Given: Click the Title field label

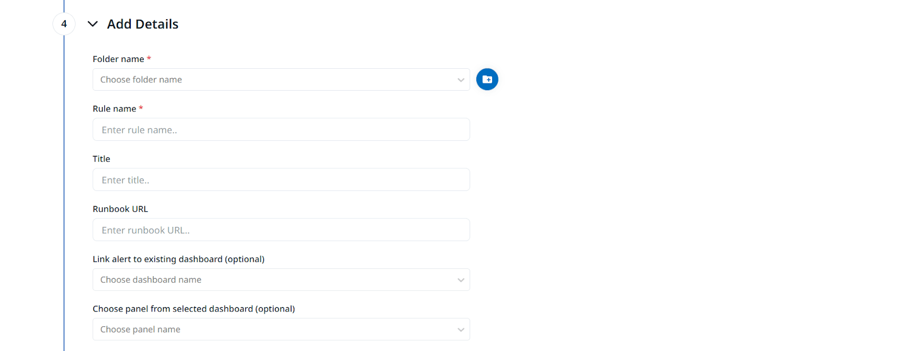Looking at the screenshot, I should pos(101,159).
